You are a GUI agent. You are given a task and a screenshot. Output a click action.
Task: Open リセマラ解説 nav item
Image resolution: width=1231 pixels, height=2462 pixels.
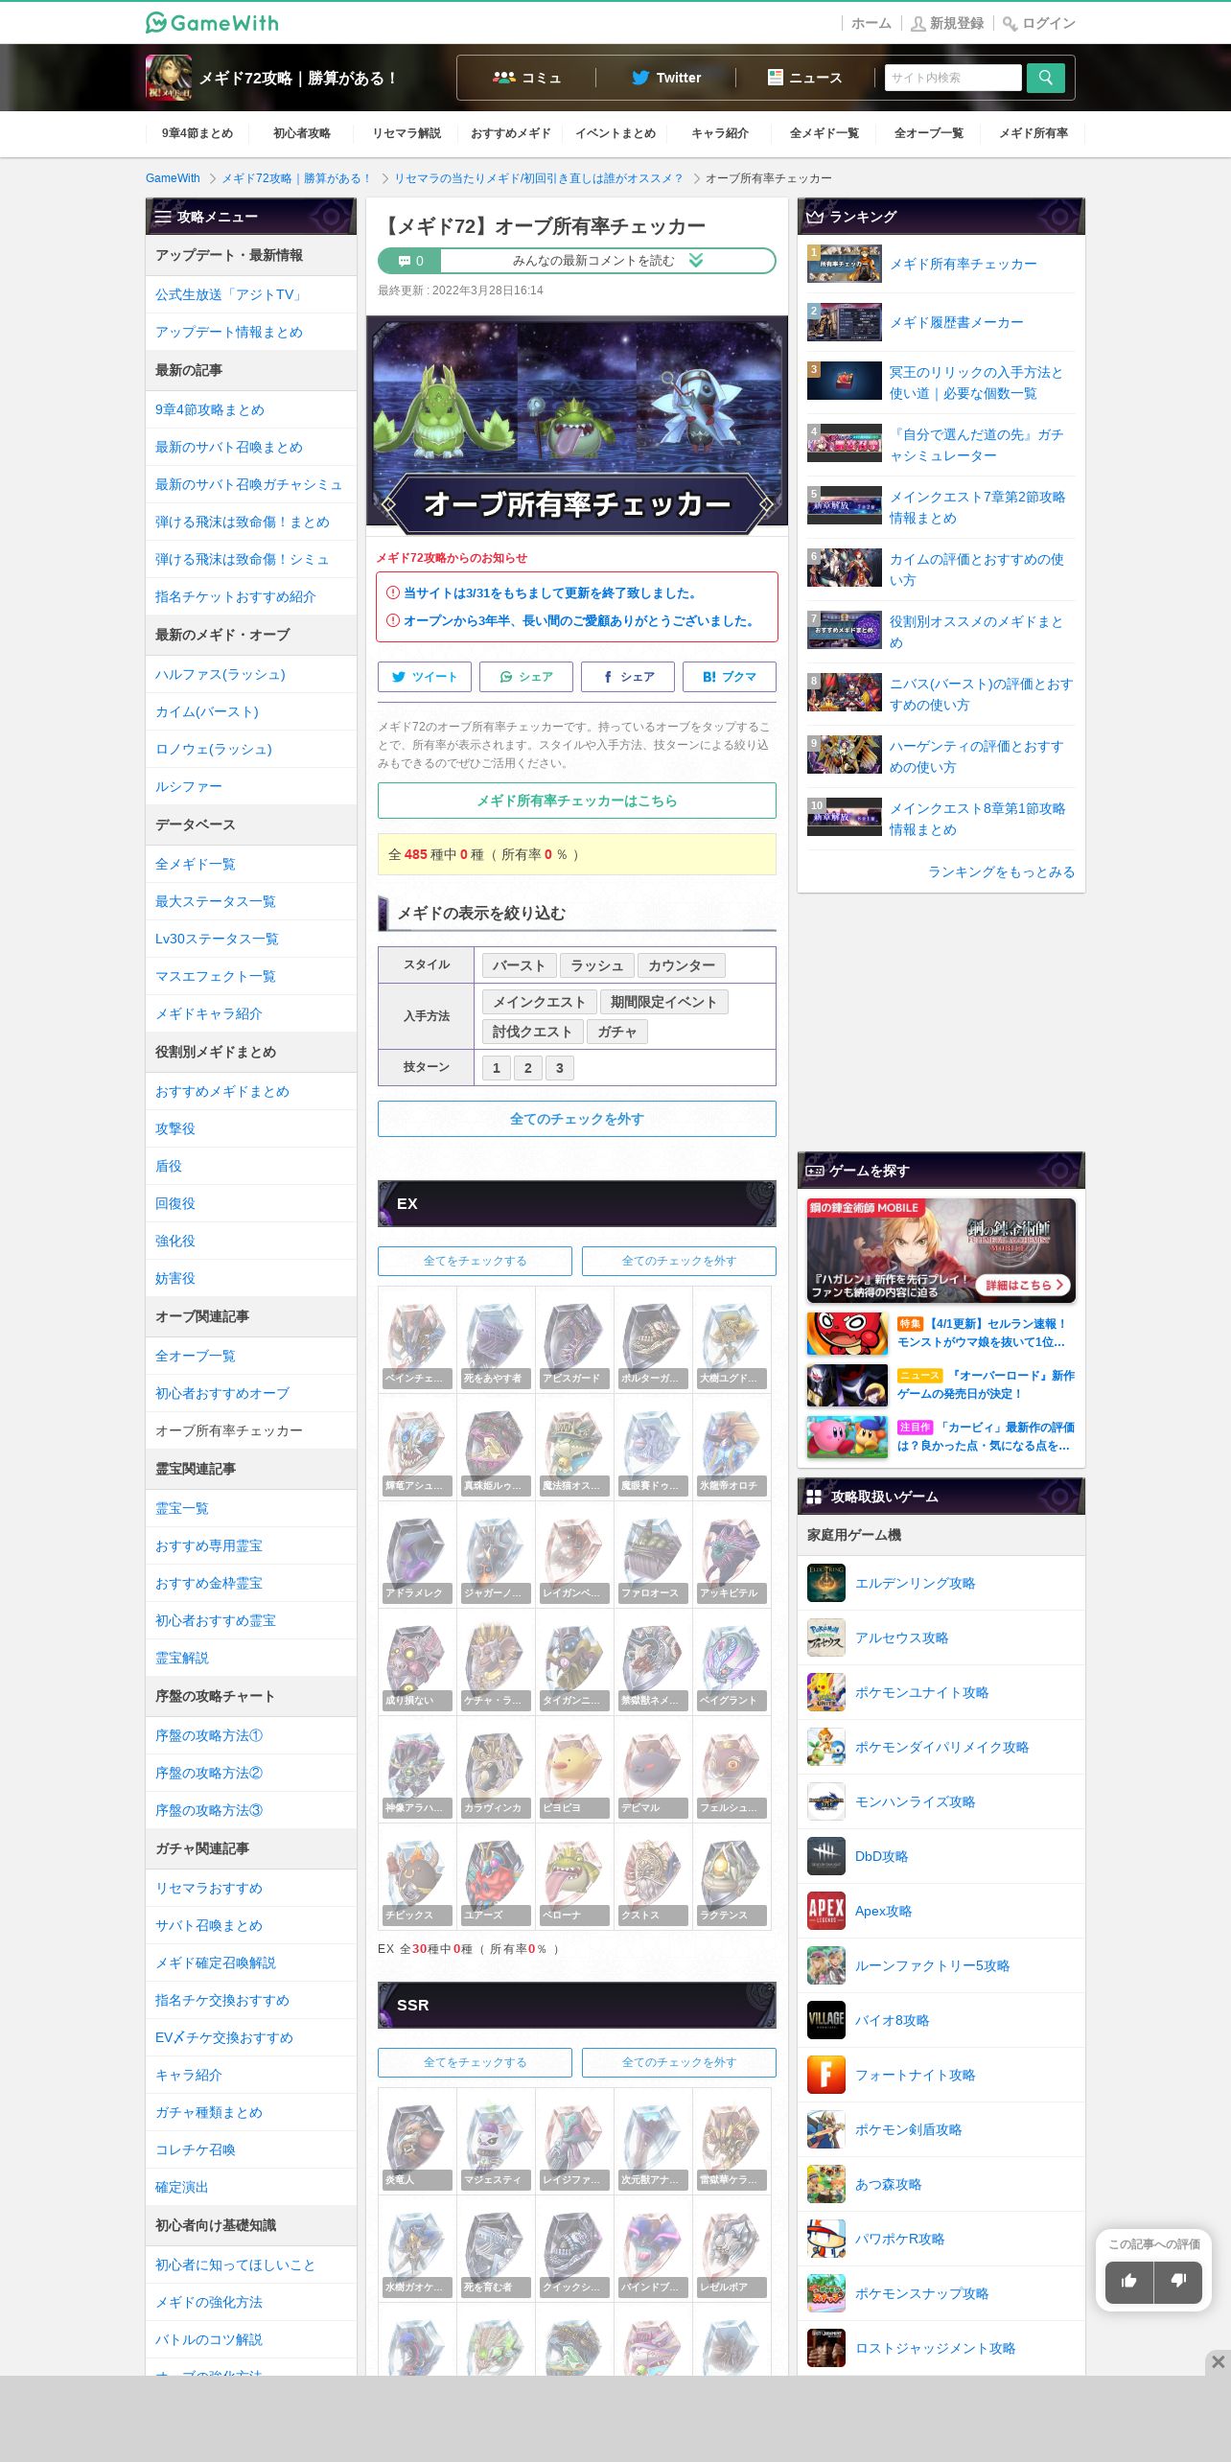406,133
